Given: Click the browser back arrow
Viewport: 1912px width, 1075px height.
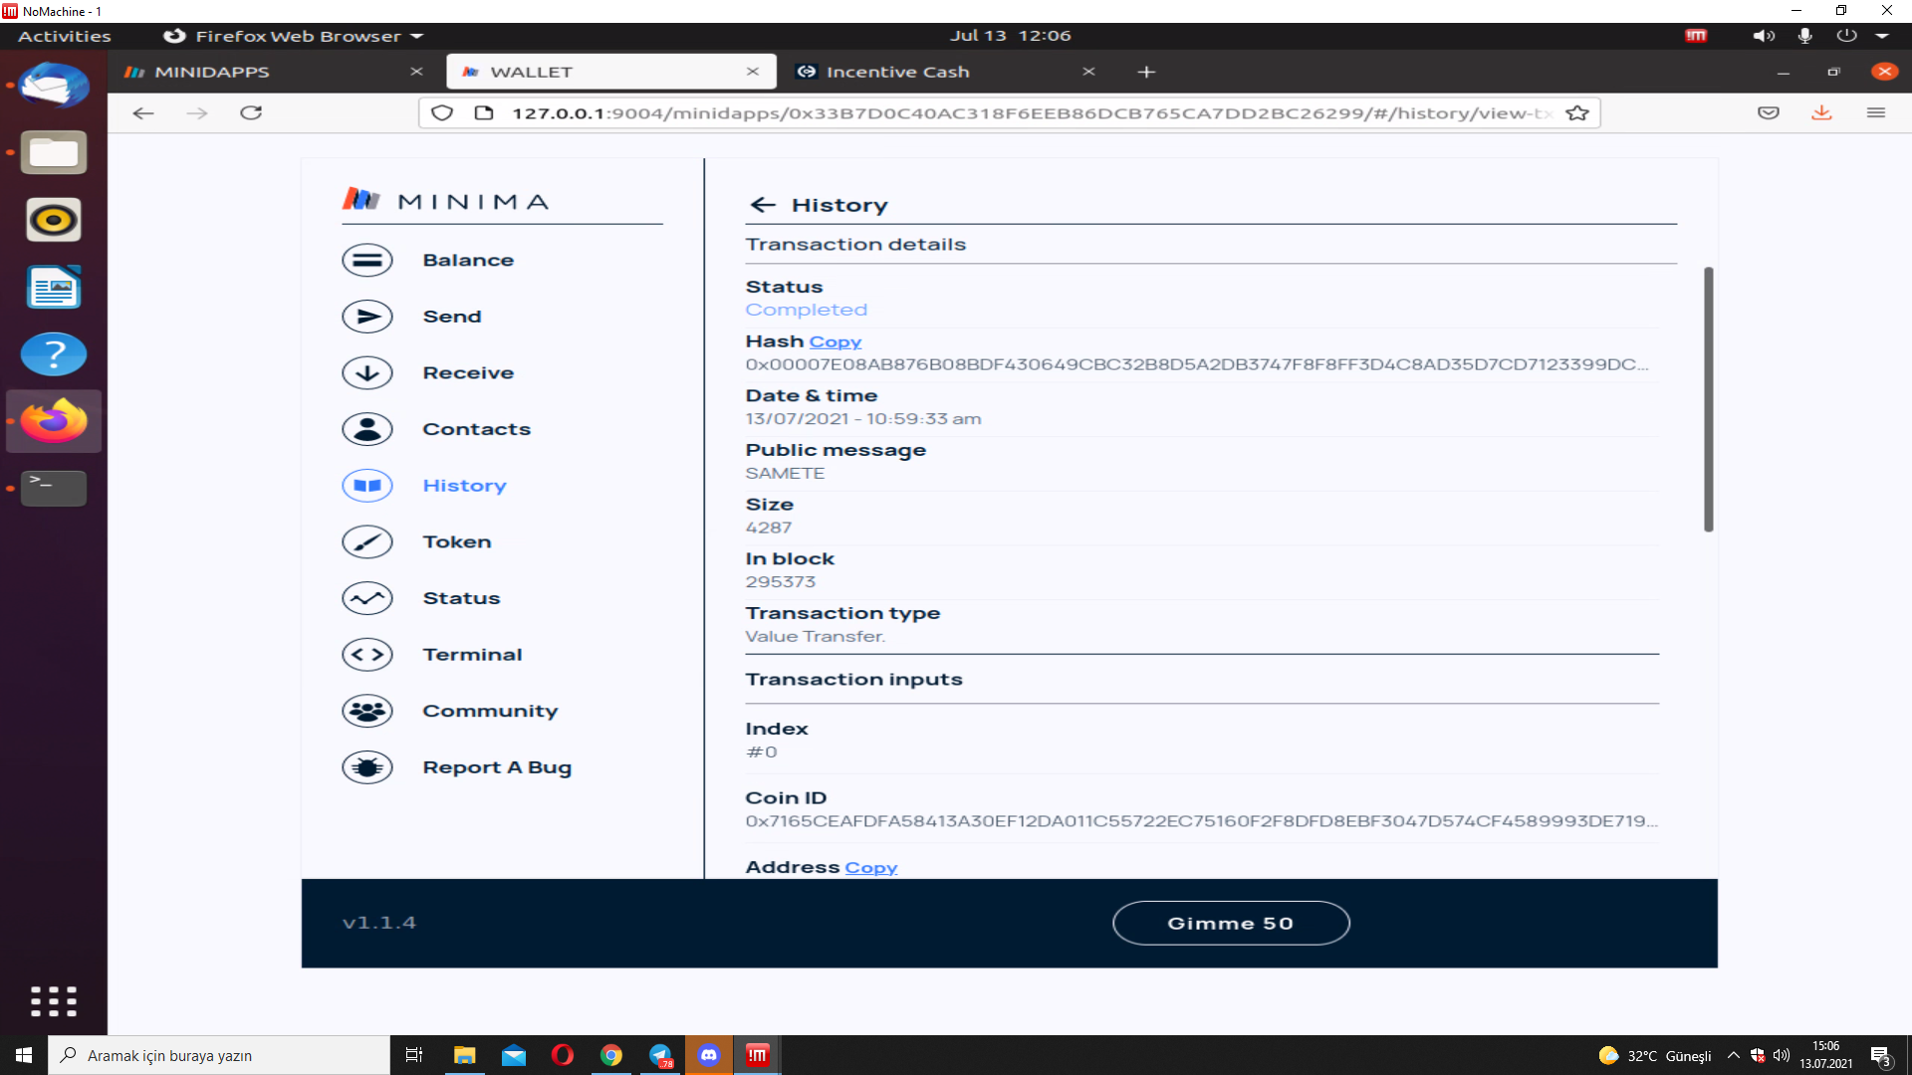Looking at the screenshot, I should (x=143, y=112).
